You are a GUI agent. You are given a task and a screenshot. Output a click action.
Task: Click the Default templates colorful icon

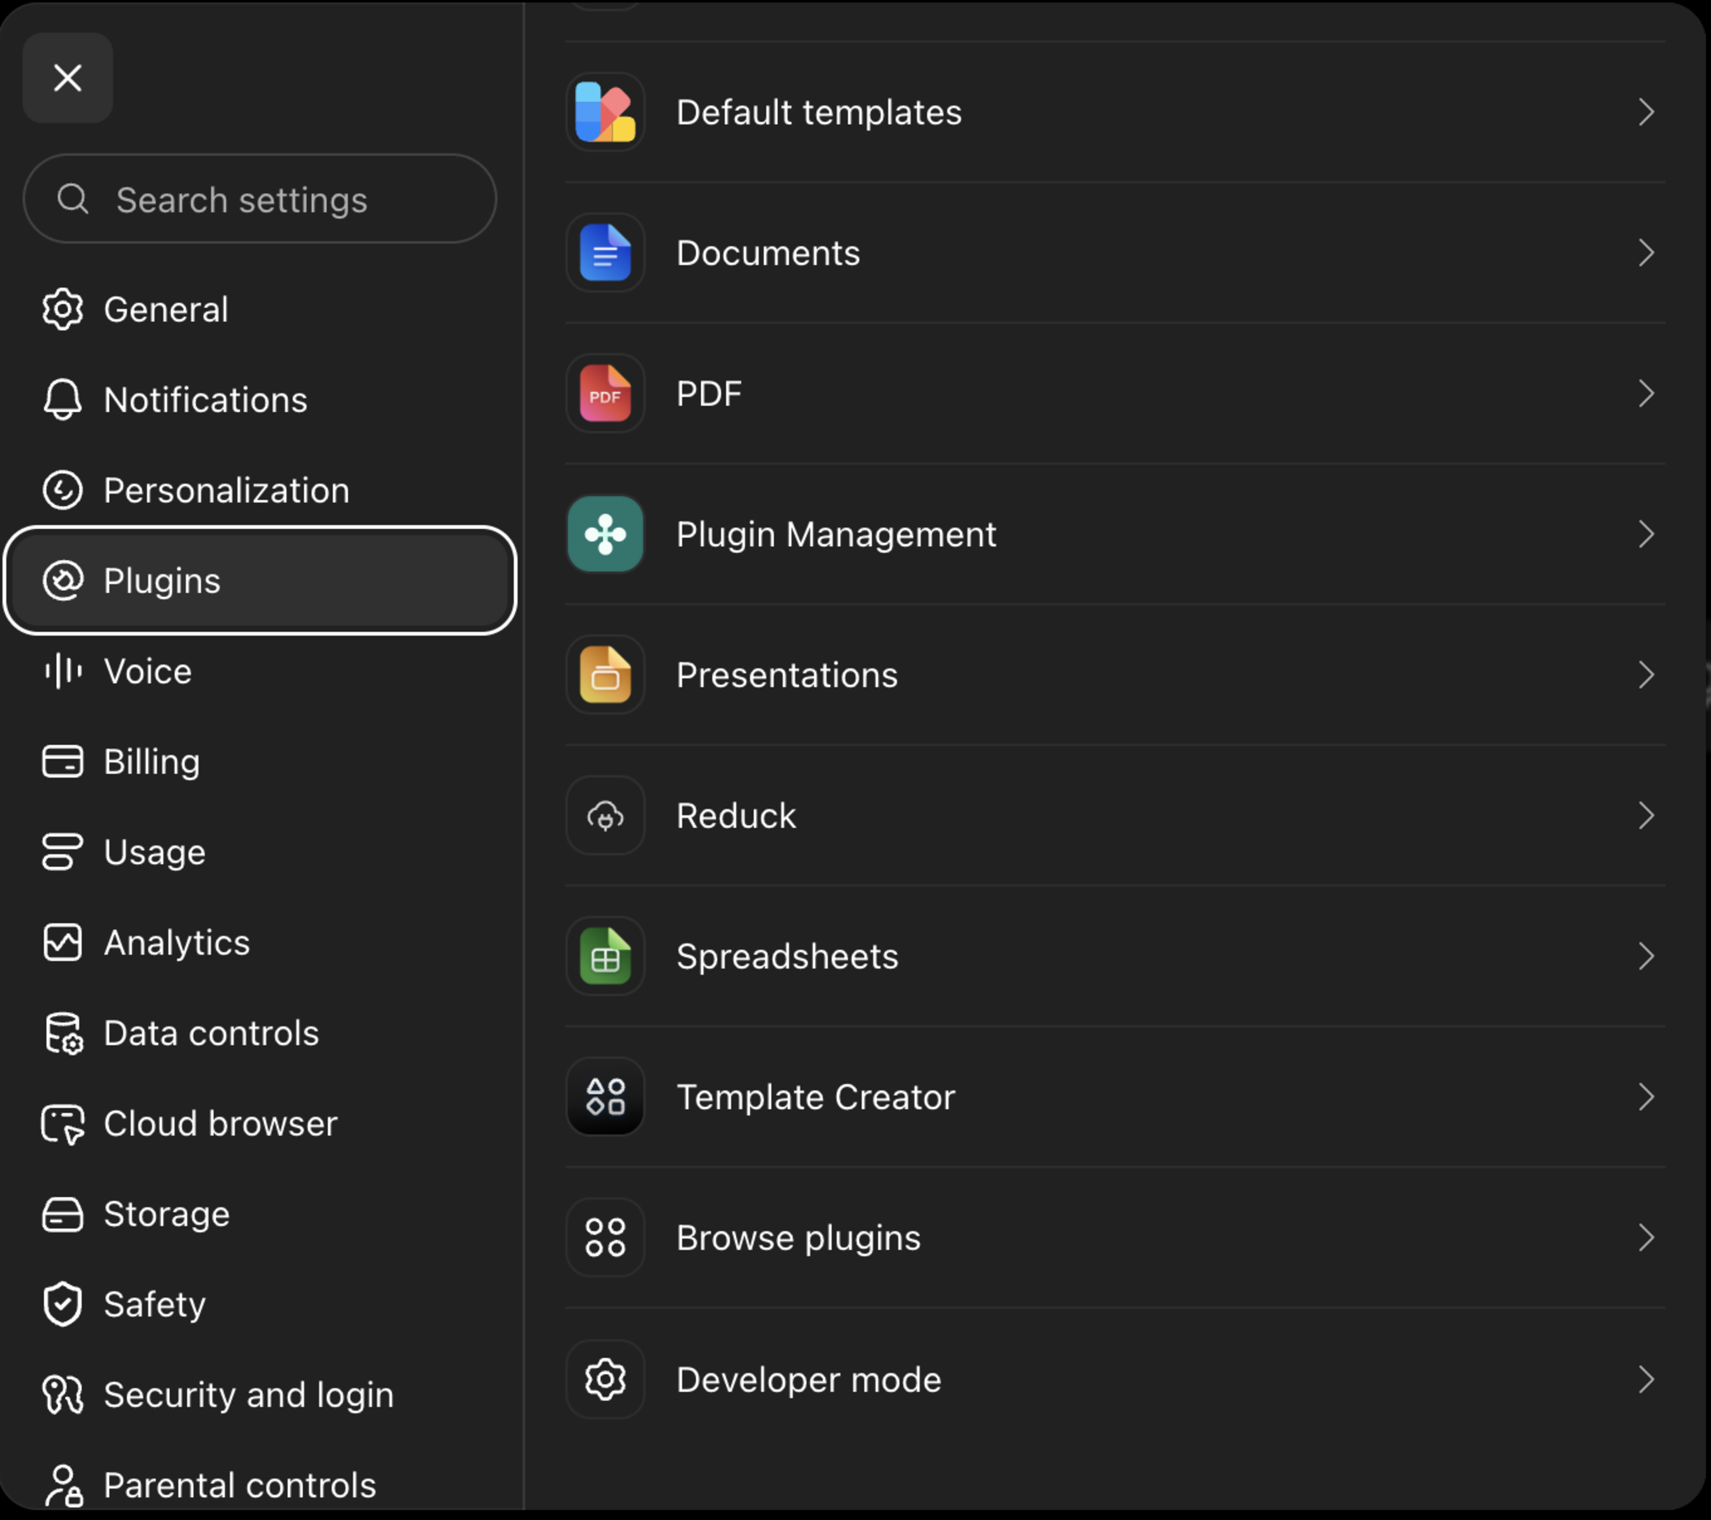pos(605,112)
